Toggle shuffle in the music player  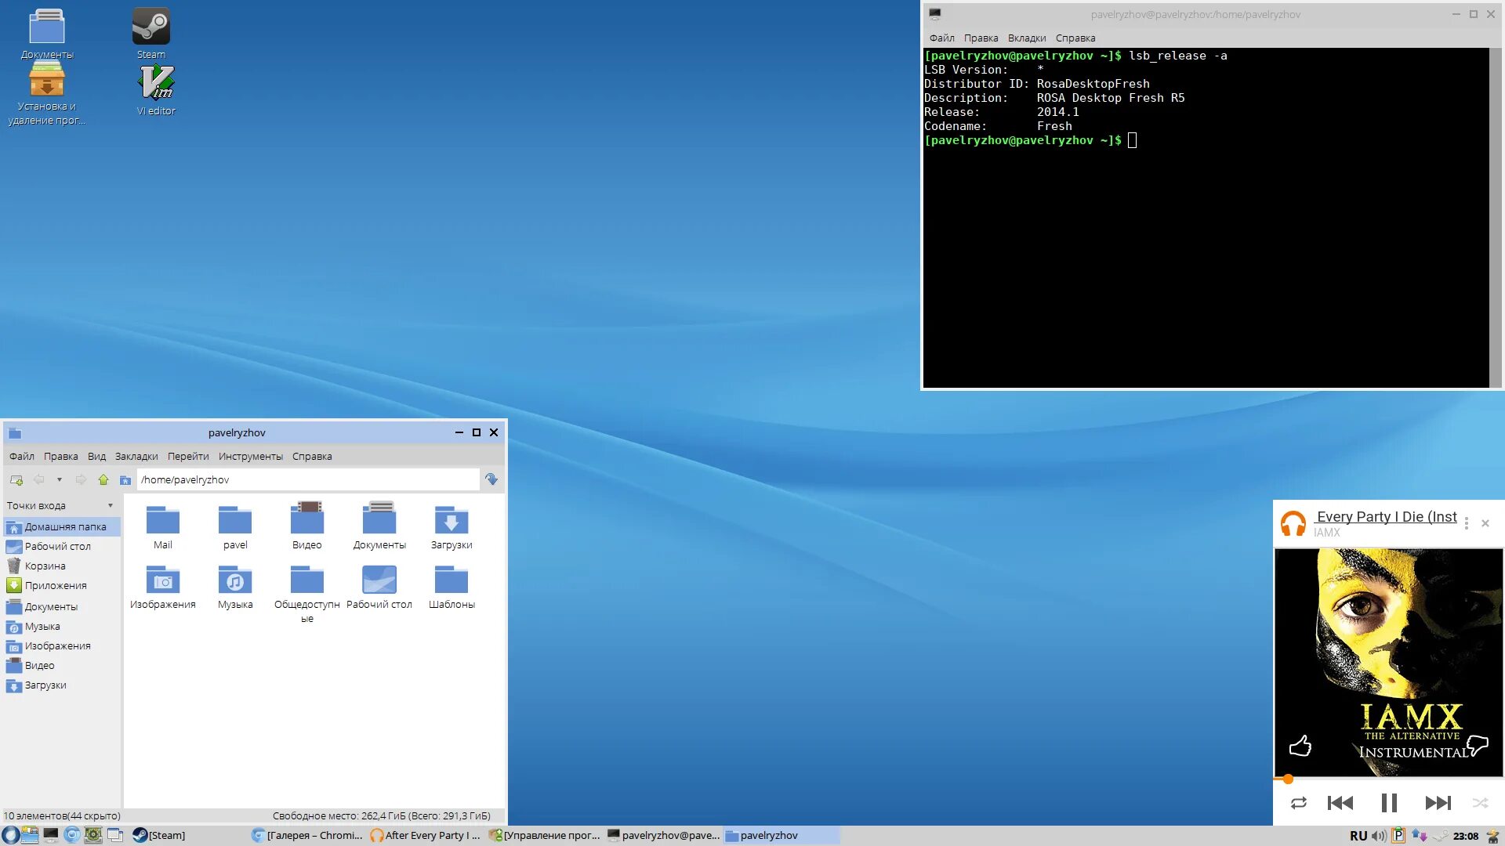click(x=1480, y=803)
